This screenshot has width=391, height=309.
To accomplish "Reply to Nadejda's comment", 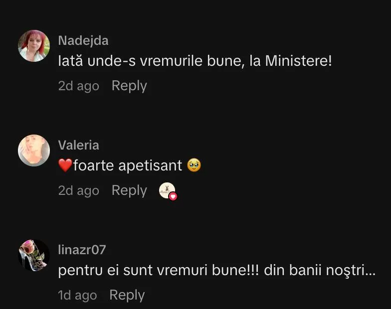I will [129, 86].
